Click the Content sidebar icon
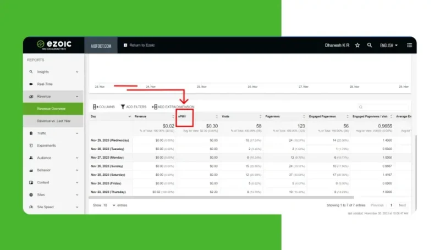440x250 pixels. [x=31, y=182]
